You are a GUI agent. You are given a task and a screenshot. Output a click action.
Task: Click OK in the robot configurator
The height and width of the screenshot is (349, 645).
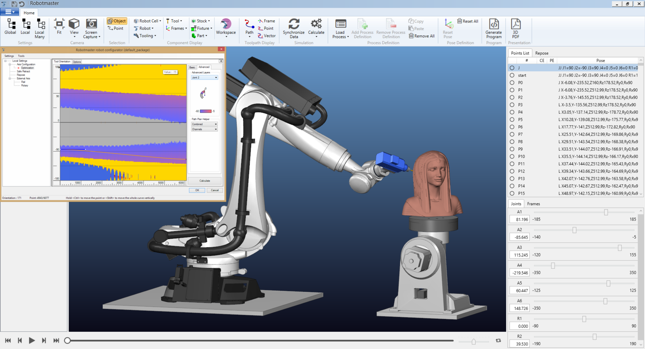[197, 190]
